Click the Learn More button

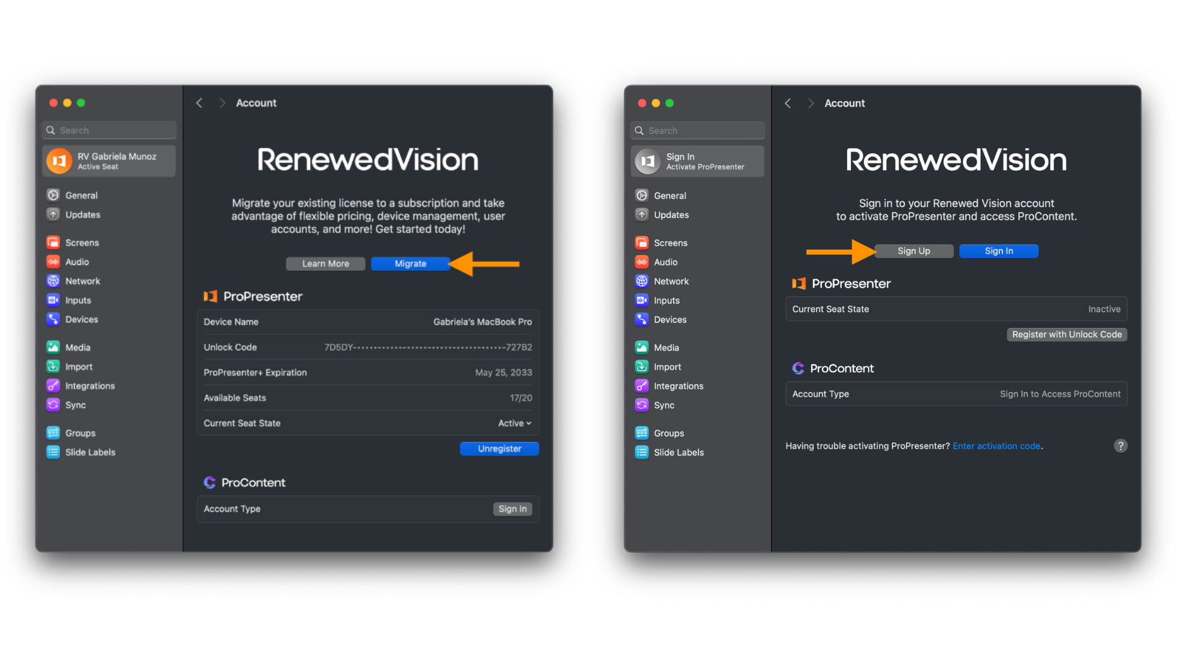[326, 264]
